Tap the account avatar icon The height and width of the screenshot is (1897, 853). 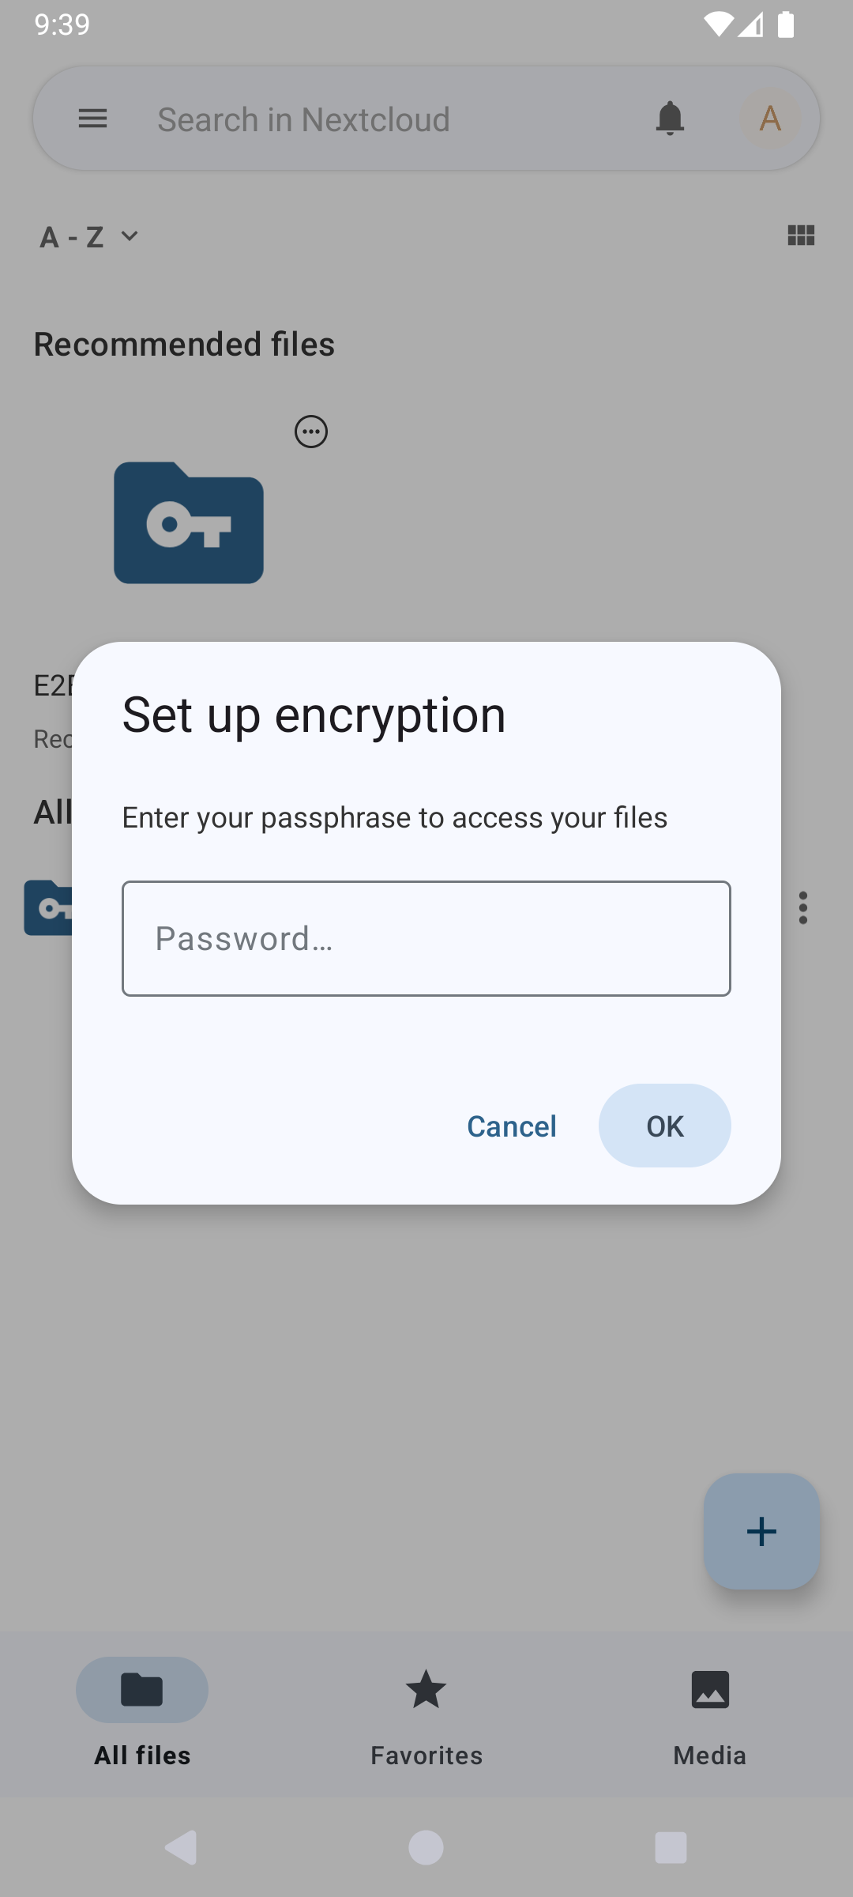(770, 119)
